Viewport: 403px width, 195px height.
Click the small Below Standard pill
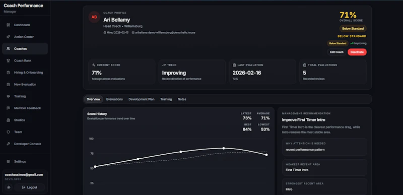click(x=338, y=43)
